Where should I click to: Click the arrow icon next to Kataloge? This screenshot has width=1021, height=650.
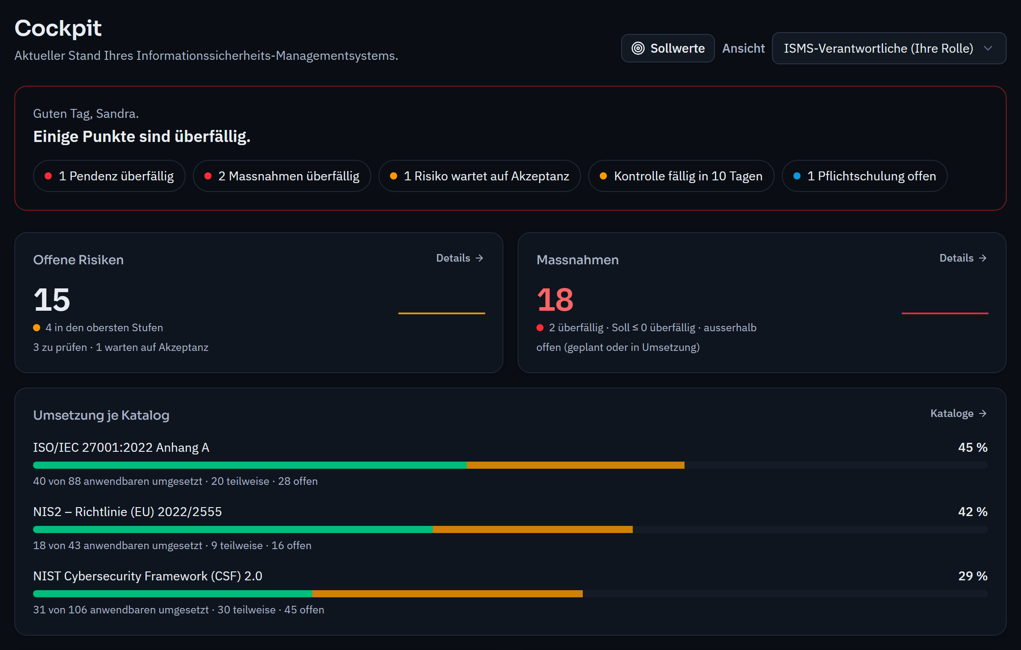click(983, 413)
